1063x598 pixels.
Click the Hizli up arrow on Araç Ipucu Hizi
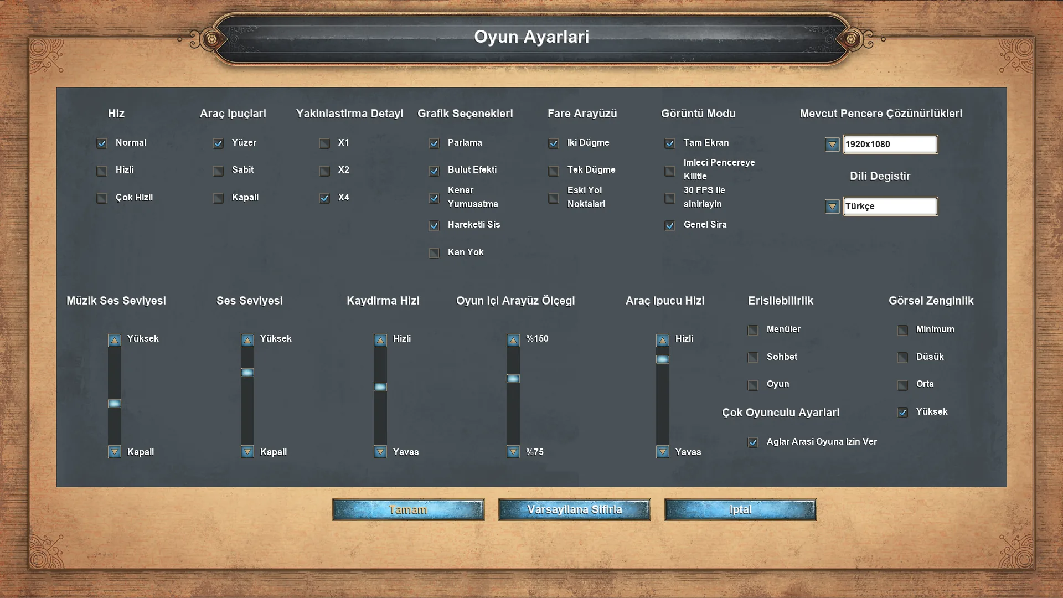tap(663, 340)
